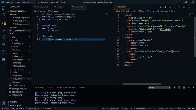Image resolution: width=196 pixels, height=110 pixels.
Task: Close the index.pug editor tab
Action: [85, 7]
